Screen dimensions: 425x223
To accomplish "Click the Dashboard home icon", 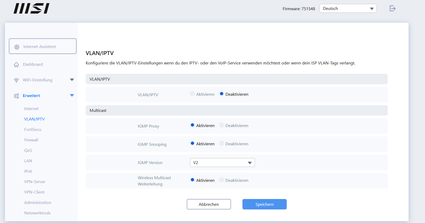I will [16, 65].
